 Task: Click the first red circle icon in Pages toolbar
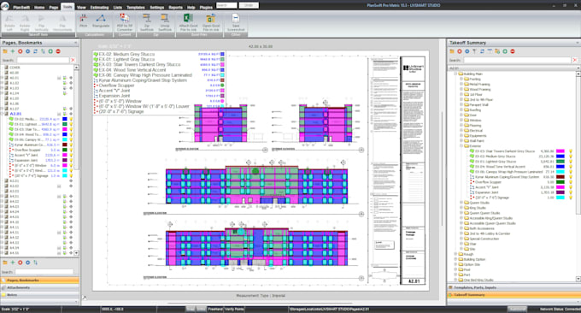20,51
